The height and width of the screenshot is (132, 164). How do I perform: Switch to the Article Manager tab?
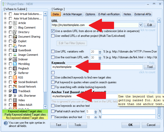point(72,14)
